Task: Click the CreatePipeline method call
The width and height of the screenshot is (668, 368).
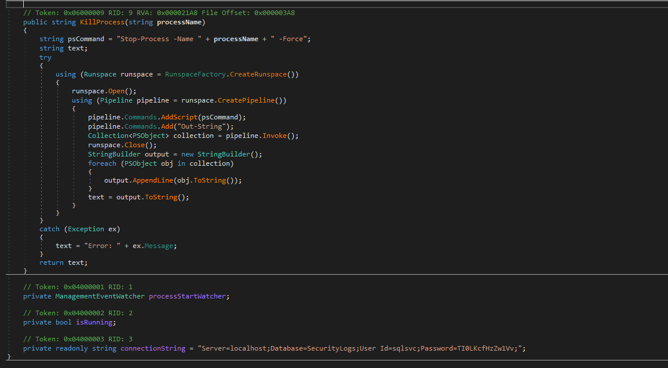Action: 246,100
